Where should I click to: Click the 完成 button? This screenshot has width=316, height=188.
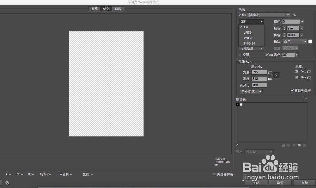point(256,183)
